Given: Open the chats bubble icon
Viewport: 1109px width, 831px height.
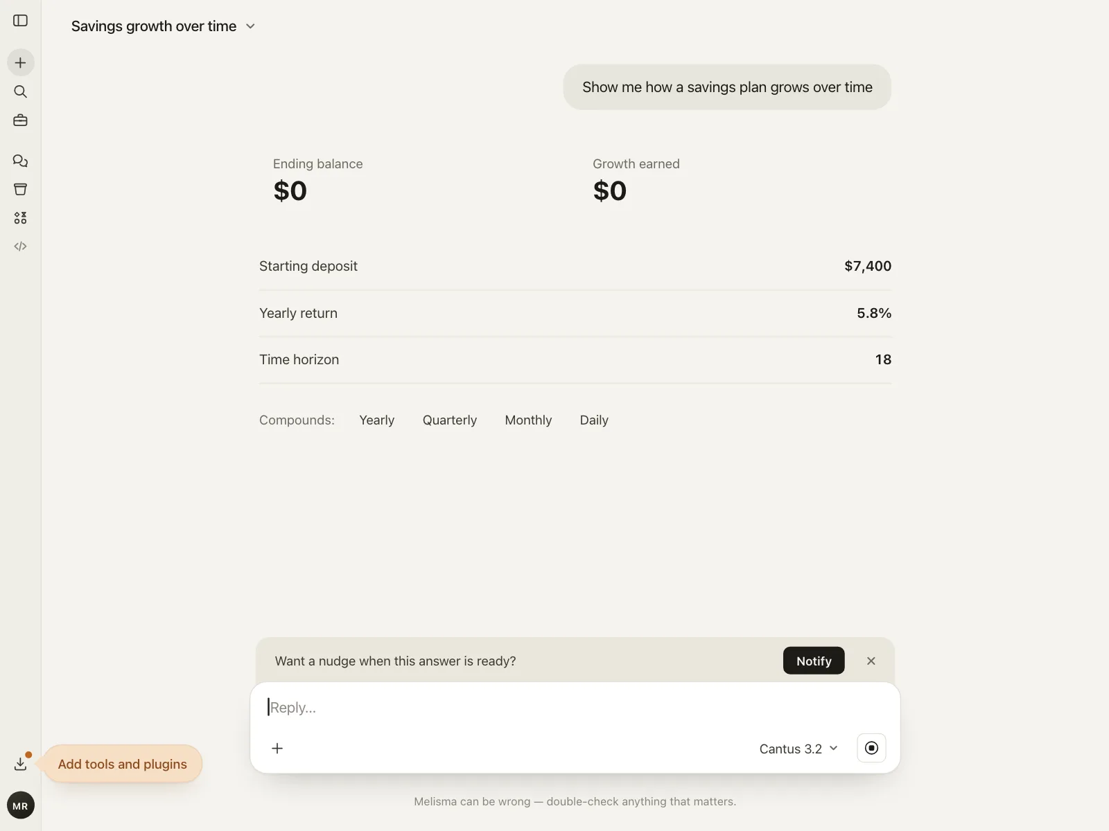Looking at the screenshot, I should 21,161.
